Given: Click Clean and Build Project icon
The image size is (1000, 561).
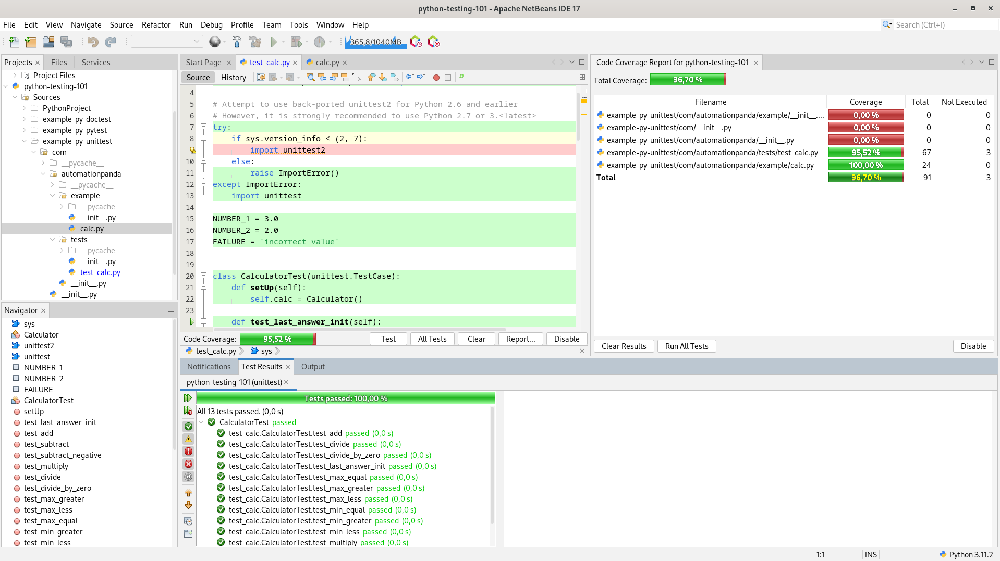Looking at the screenshot, I should (255, 42).
